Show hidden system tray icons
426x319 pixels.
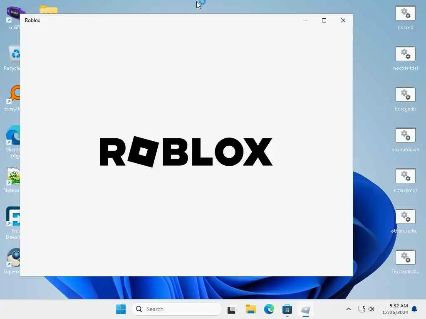(349, 309)
